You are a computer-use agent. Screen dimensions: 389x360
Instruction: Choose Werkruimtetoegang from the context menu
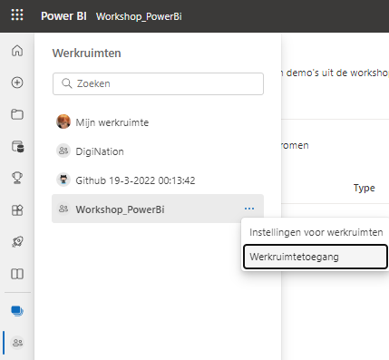[x=316, y=257]
